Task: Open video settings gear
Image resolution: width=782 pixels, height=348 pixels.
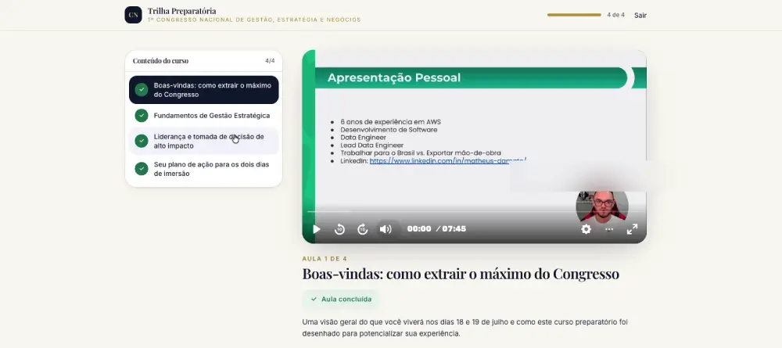Action: tap(586, 229)
